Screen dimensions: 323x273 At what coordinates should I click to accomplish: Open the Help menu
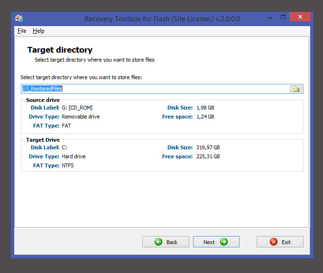[38, 31]
